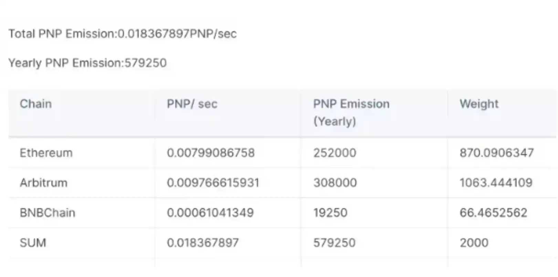Click Arbitrum's PNP/sec value 0.009766615931
Viewport: 558px width, 277px height.
pyautogui.click(x=213, y=183)
